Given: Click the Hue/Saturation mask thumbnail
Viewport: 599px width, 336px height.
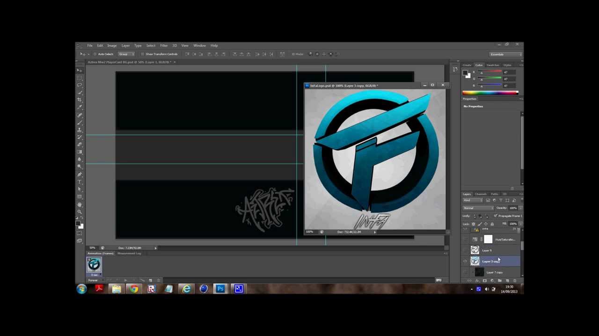Looking at the screenshot, I should click(x=488, y=239).
